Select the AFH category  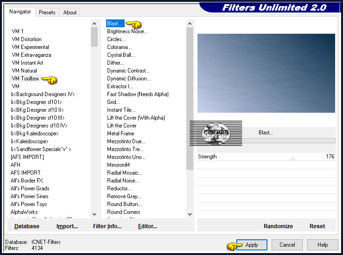pos(15,165)
